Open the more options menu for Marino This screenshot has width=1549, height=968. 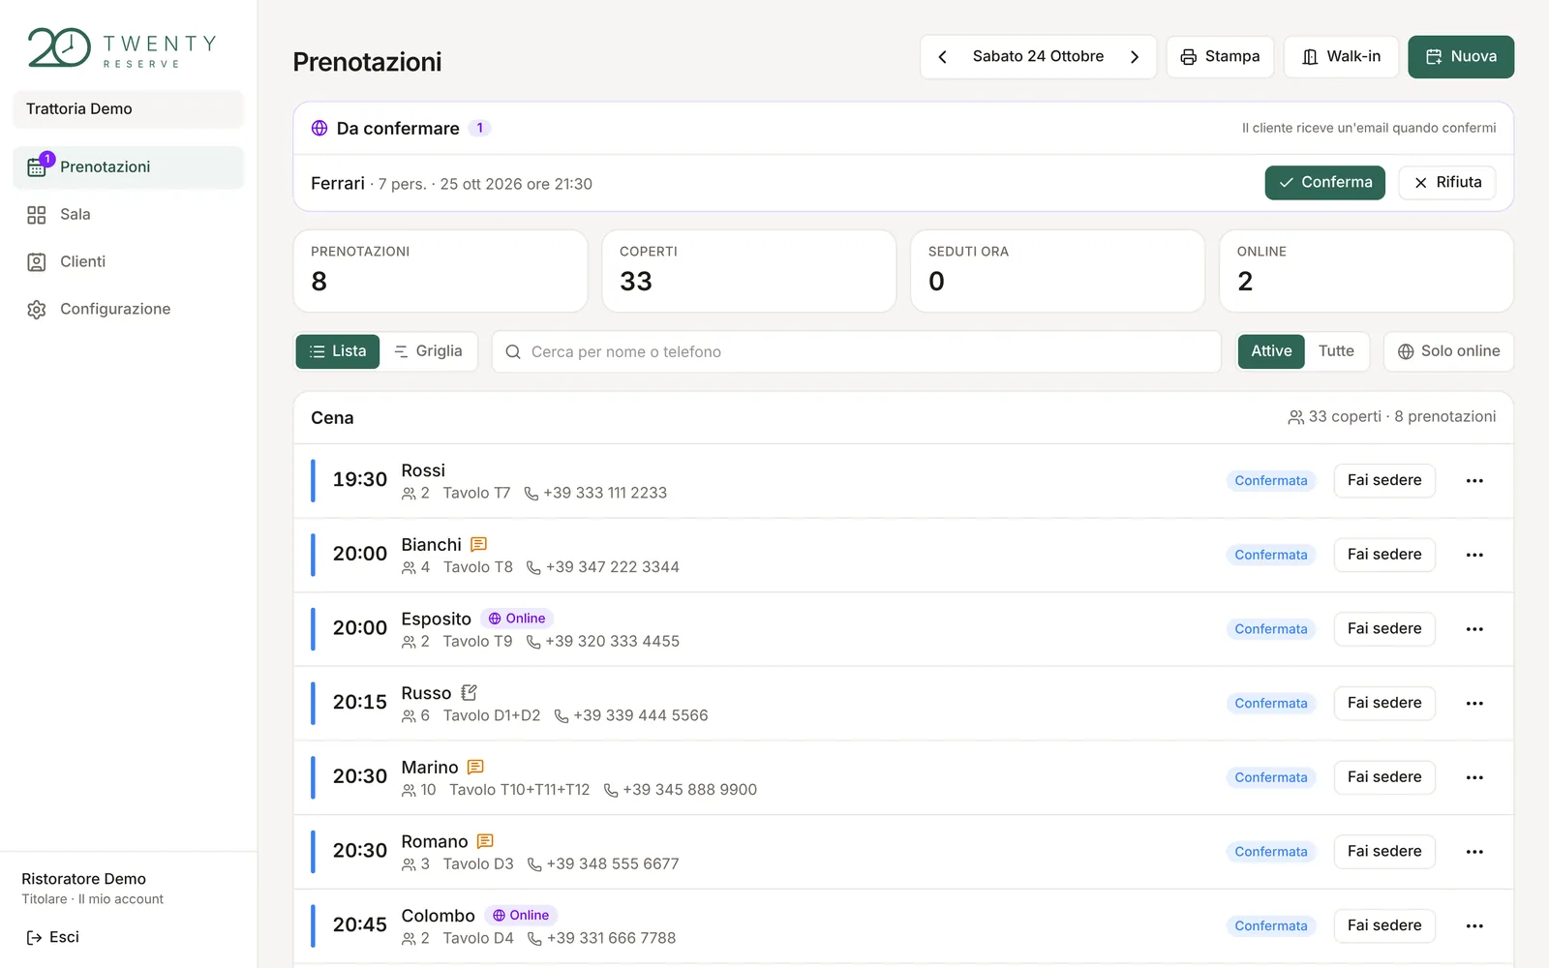click(1474, 778)
